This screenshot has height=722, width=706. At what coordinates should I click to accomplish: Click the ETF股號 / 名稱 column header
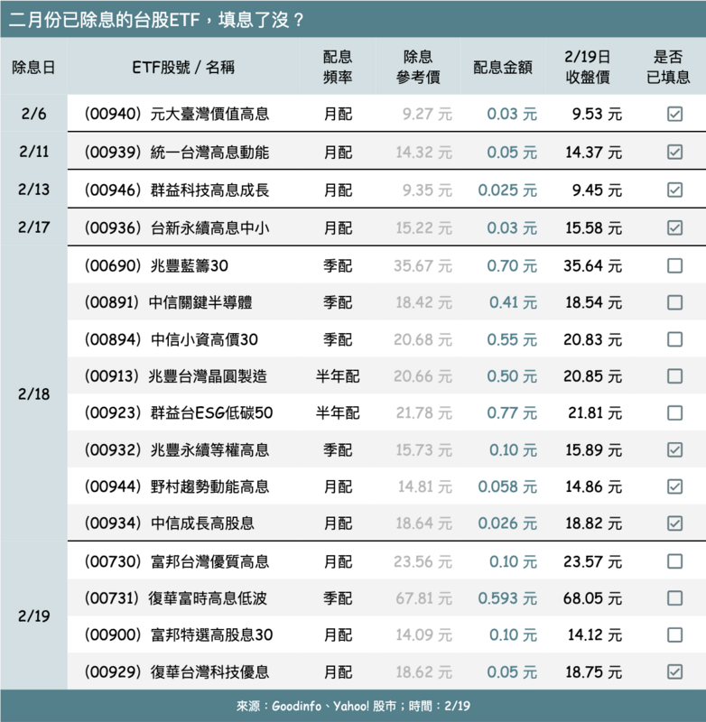pos(176,67)
